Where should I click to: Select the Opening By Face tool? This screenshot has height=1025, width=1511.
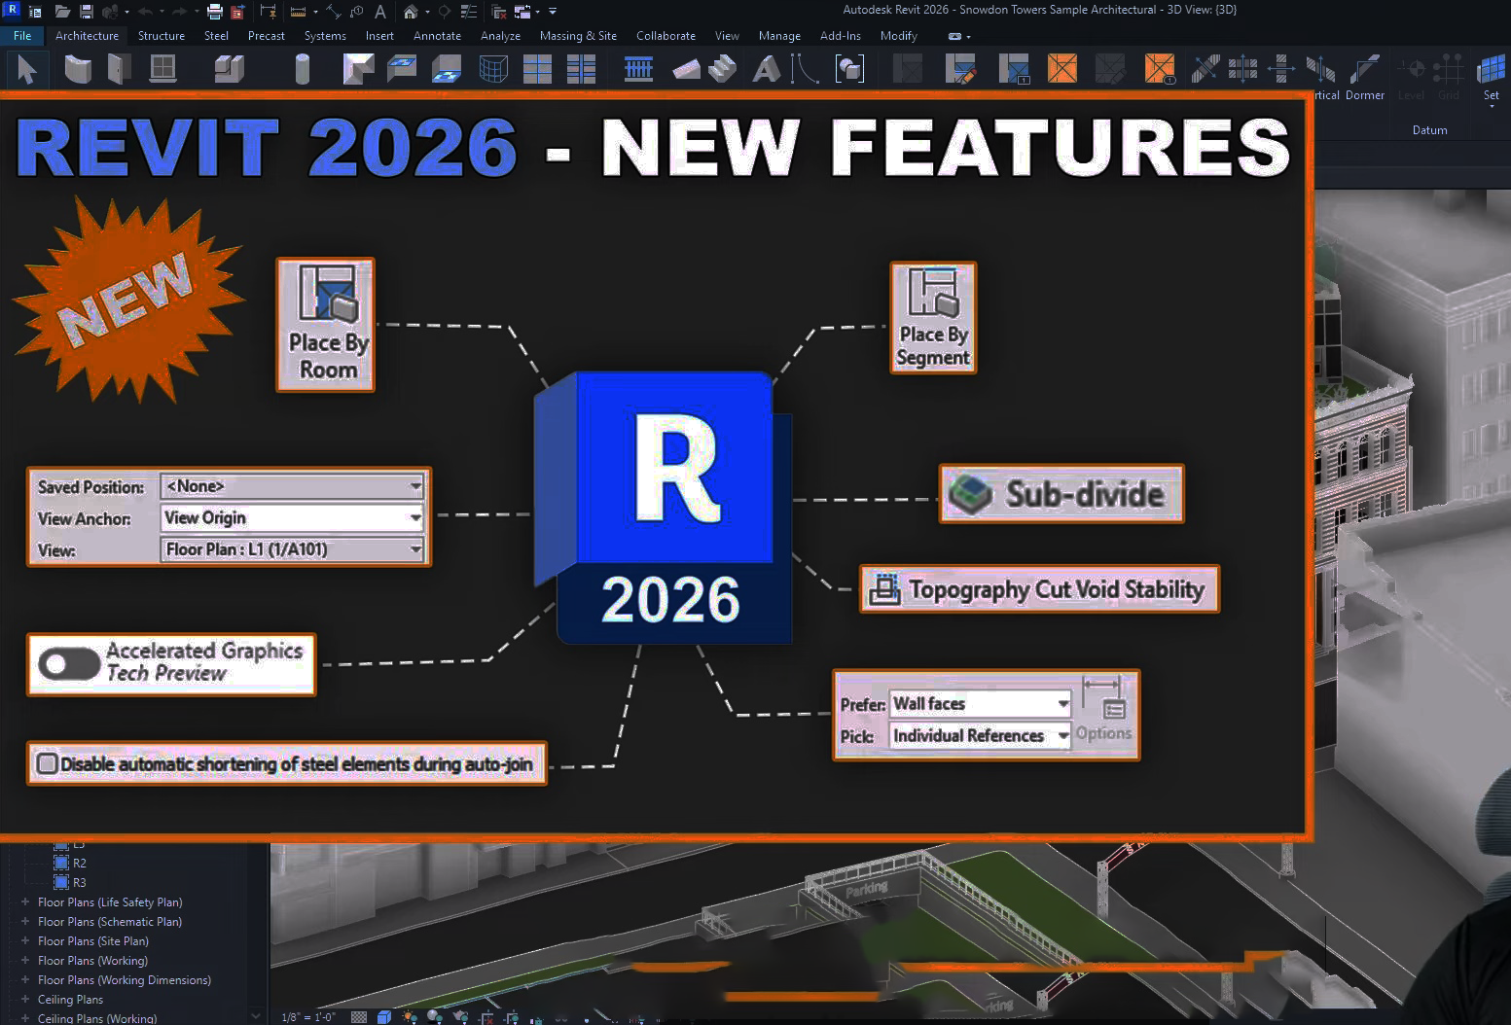tap(1205, 69)
